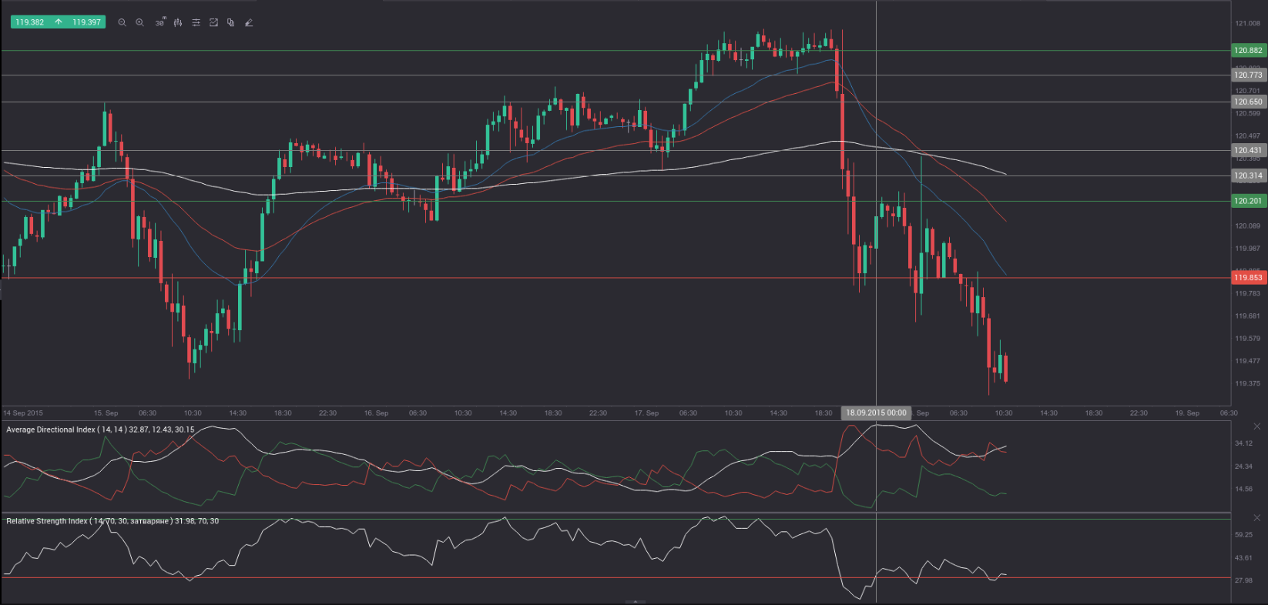Image resolution: width=1268 pixels, height=605 pixels.
Task: Open the indicators settings sliders icon
Action: (196, 23)
